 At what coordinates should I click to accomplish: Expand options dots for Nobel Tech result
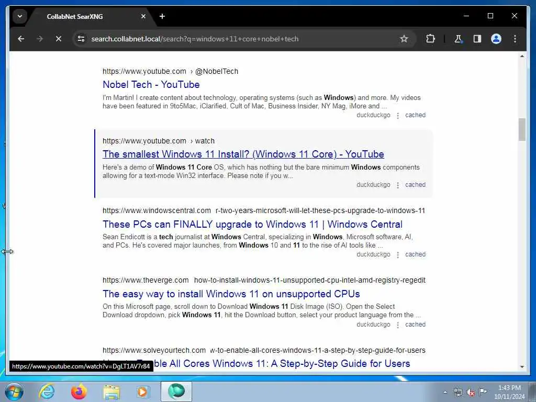tap(398, 116)
